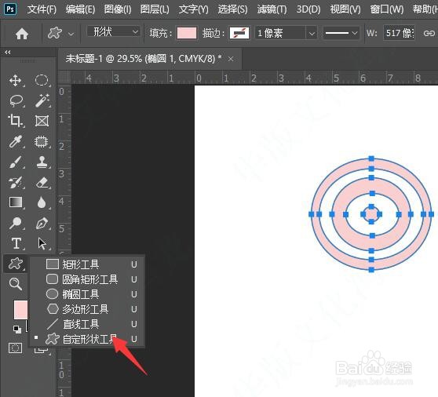
Task: Click the Photoshop logo icon
Action: [10, 9]
